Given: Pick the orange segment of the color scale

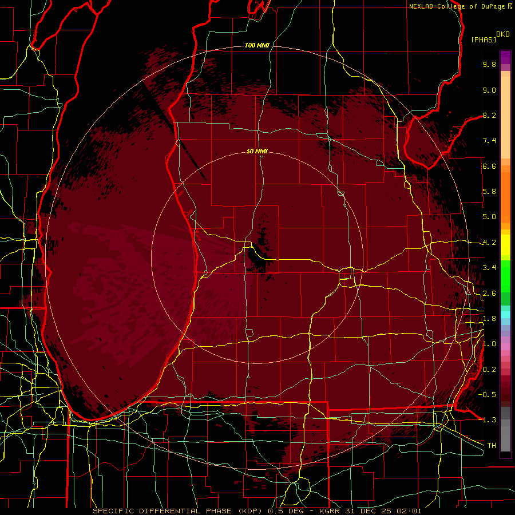Looking at the screenshot, I should (505, 197).
